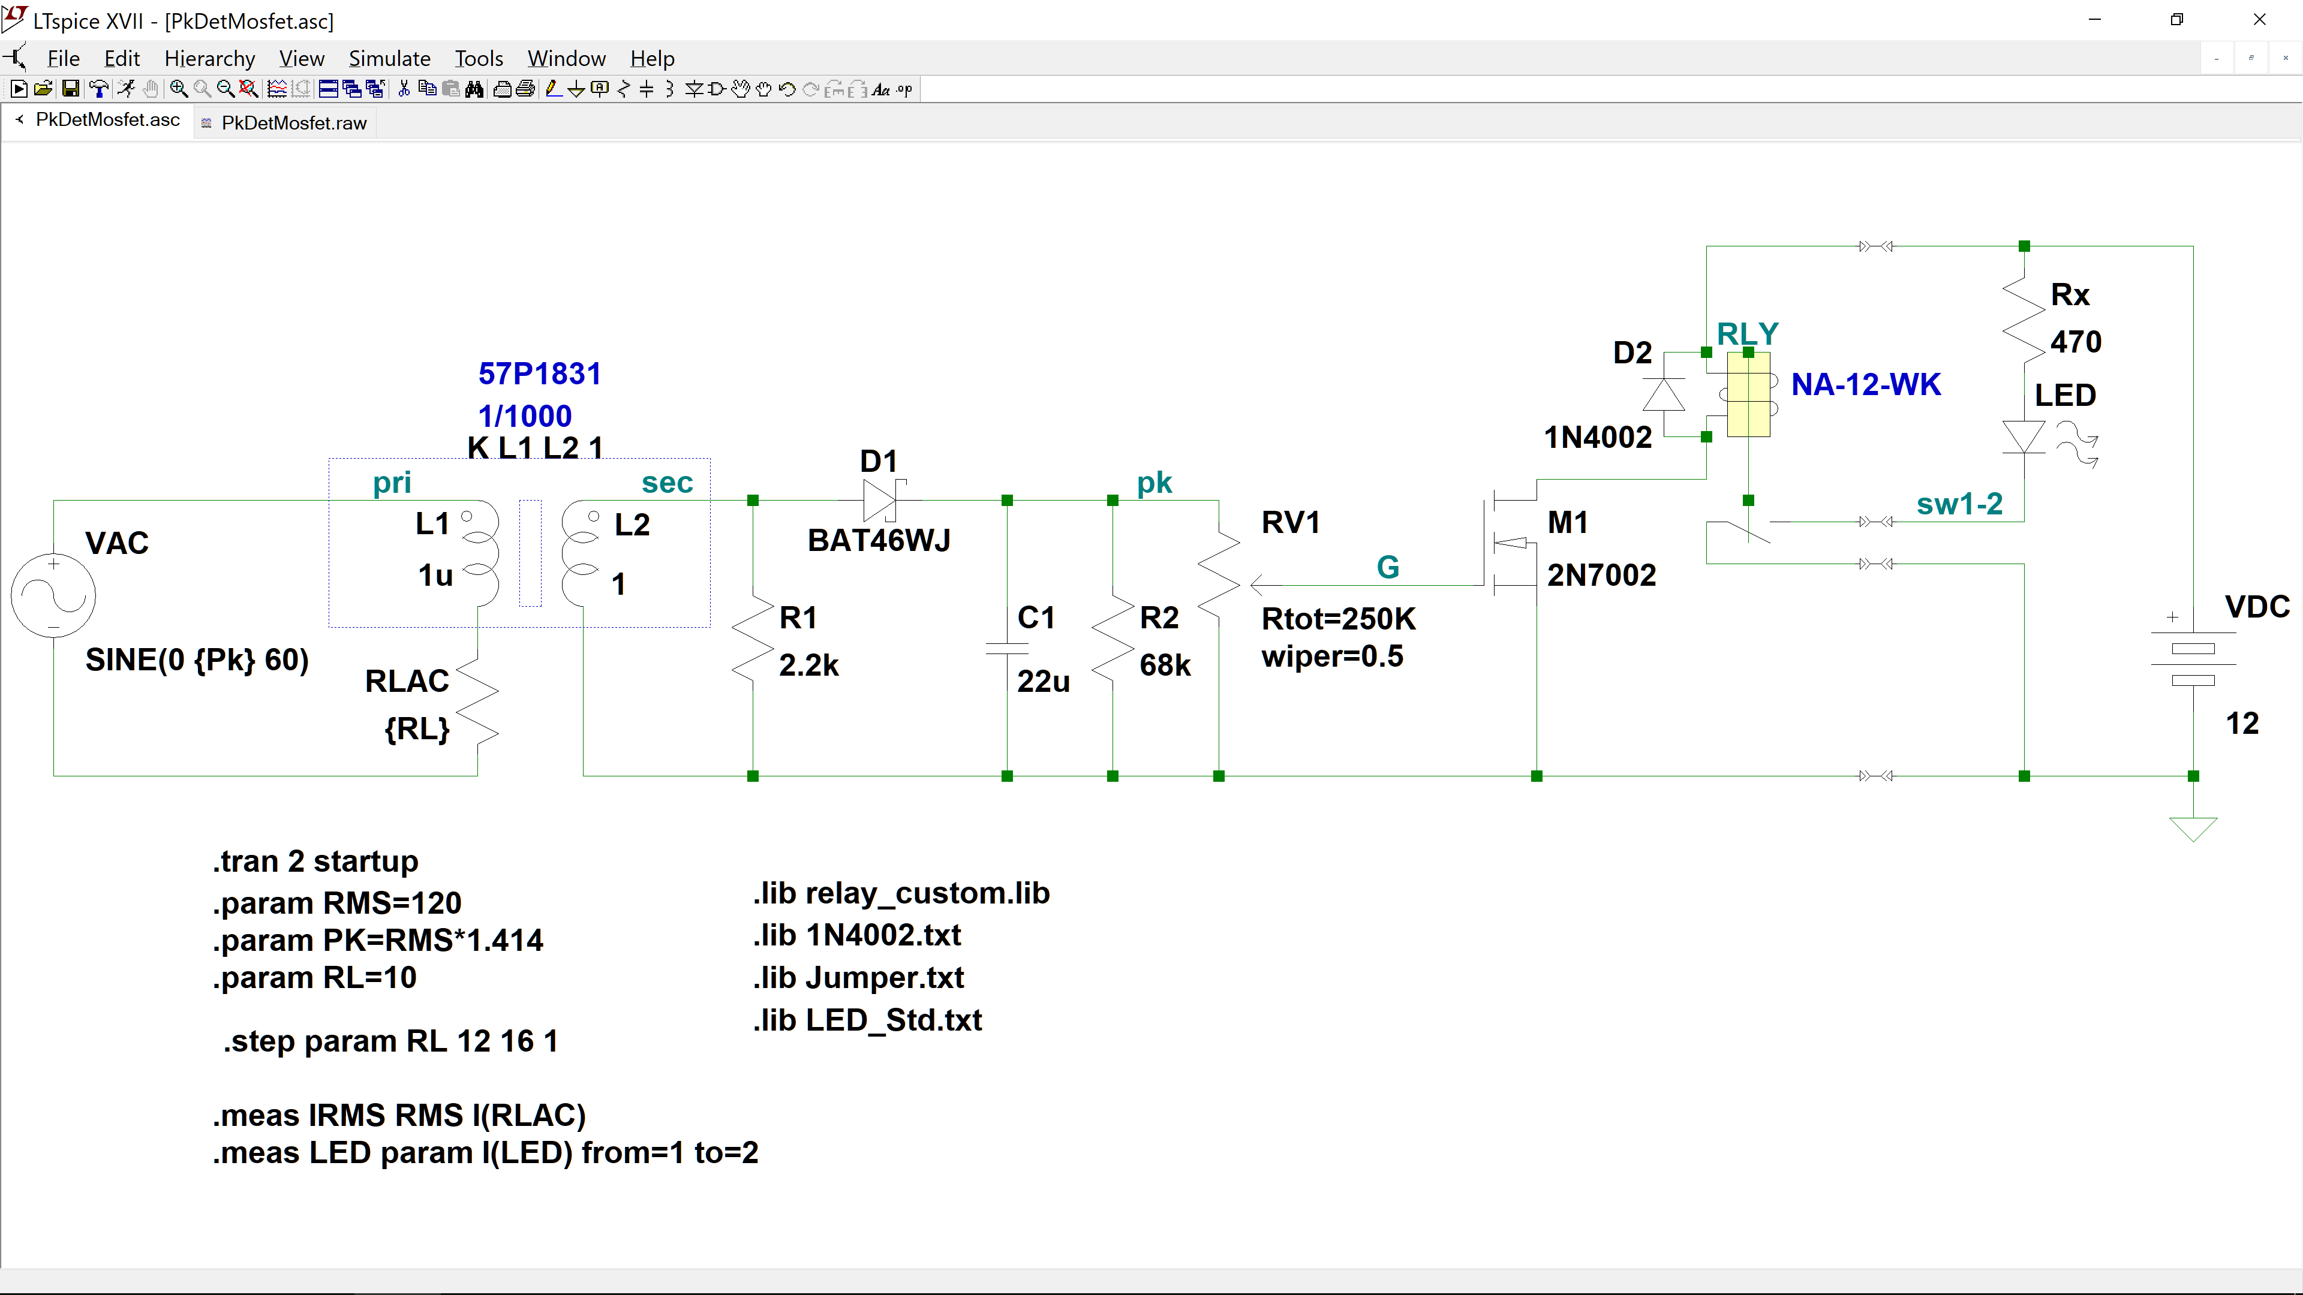Select the Text 'Aa' tool
The image size is (2303, 1295).
tap(880, 89)
